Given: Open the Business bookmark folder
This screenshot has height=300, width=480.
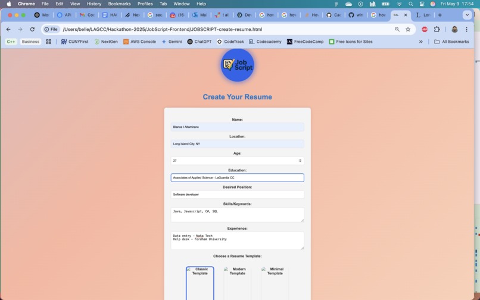Looking at the screenshot, I should click(30, 42).
